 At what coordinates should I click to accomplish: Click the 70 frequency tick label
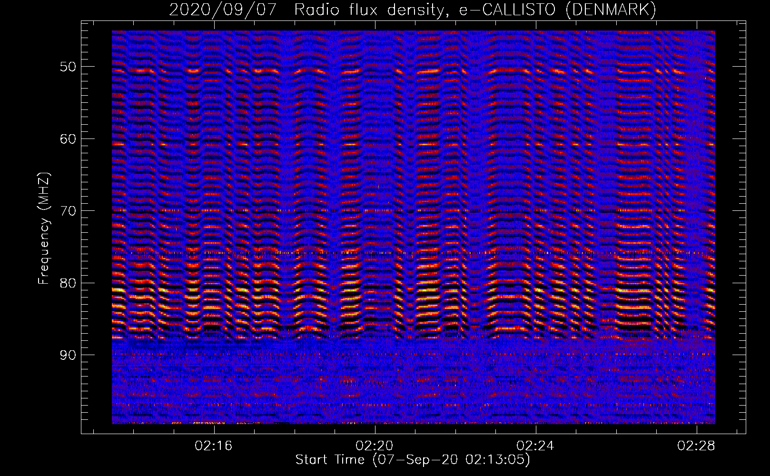click(68, 211)
